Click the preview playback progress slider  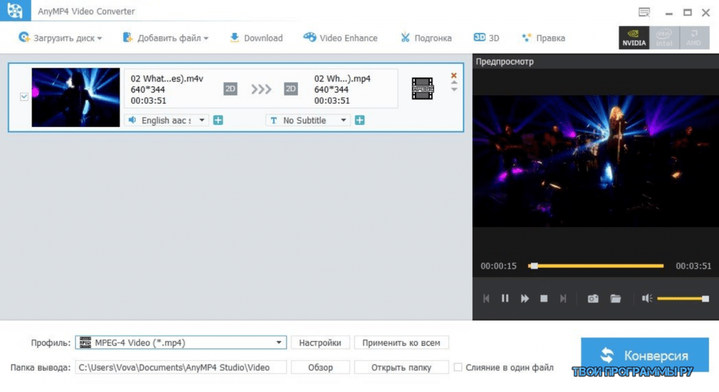(595, 266)
